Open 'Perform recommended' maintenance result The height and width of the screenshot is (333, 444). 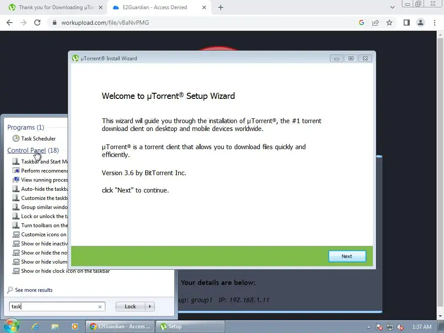click(40, 171)
